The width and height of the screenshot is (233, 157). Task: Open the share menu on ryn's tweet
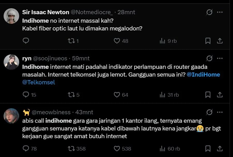220,95
